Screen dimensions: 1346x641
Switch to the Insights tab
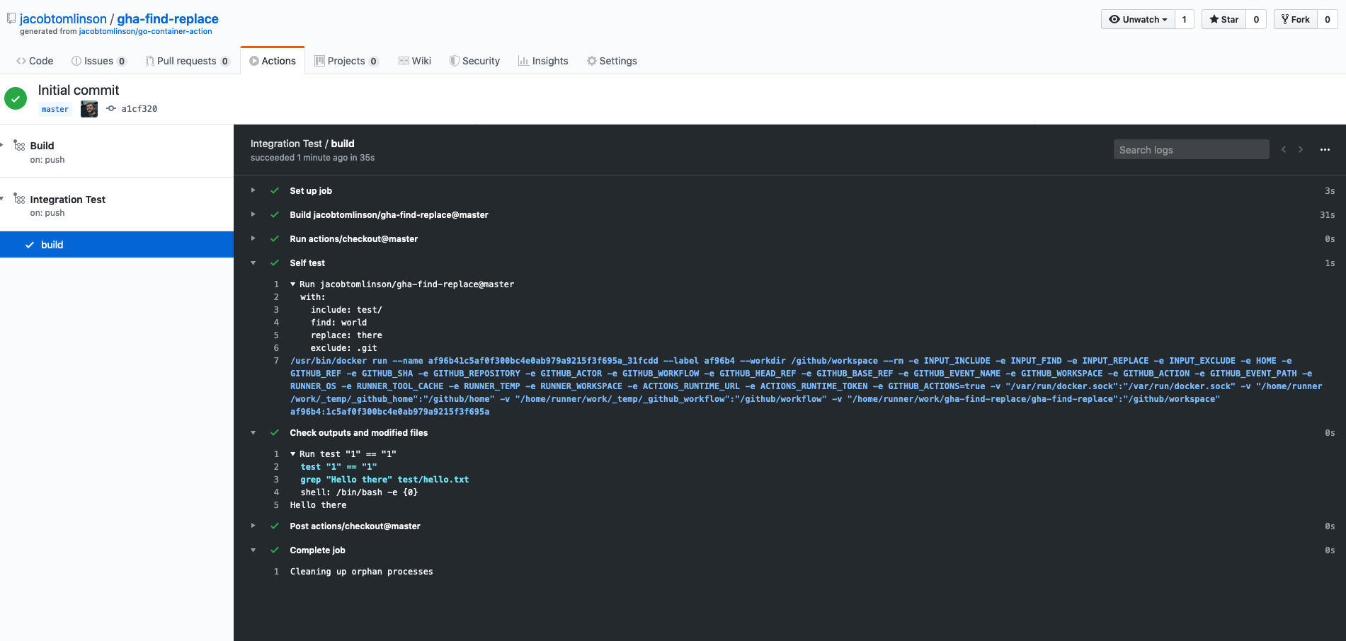click(543, 61)
